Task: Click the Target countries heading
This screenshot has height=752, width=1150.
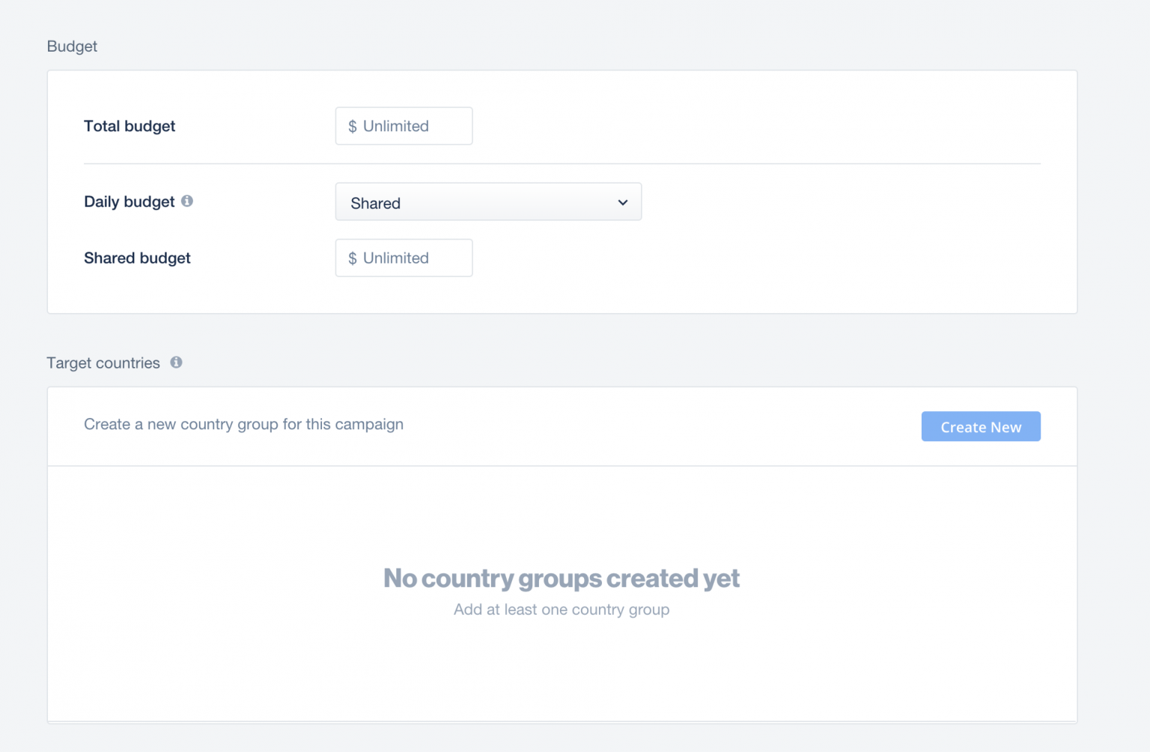Action: (104, 363)
